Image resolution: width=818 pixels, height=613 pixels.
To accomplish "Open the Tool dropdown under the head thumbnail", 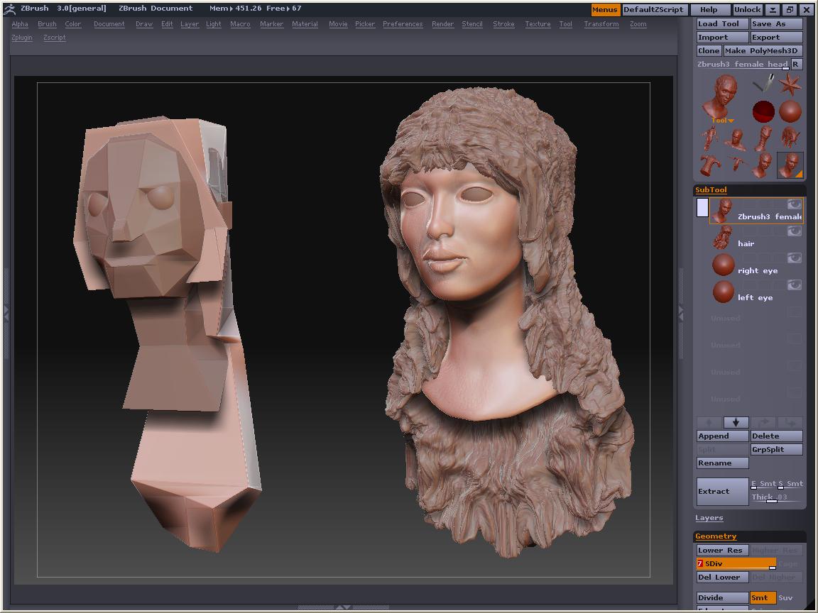I will (x=723, y=121).
